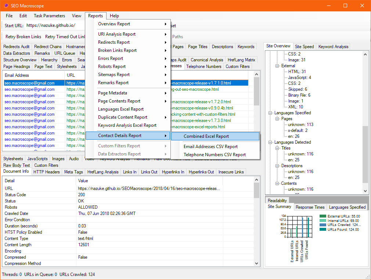Open the Telephone Numbers tab
The image size is (371, 280).
point(204,67)
